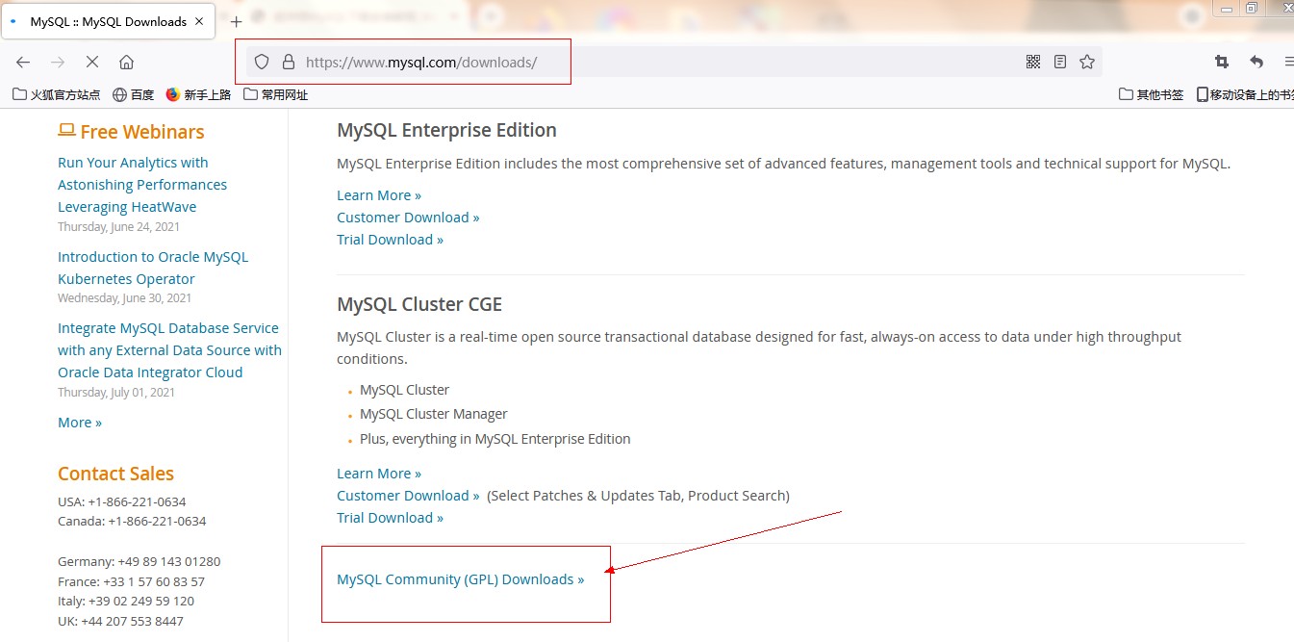Click the shield tracking protection icon
Screen dimensions: 1294x642
pyautogui.click(x=261, y=62)
